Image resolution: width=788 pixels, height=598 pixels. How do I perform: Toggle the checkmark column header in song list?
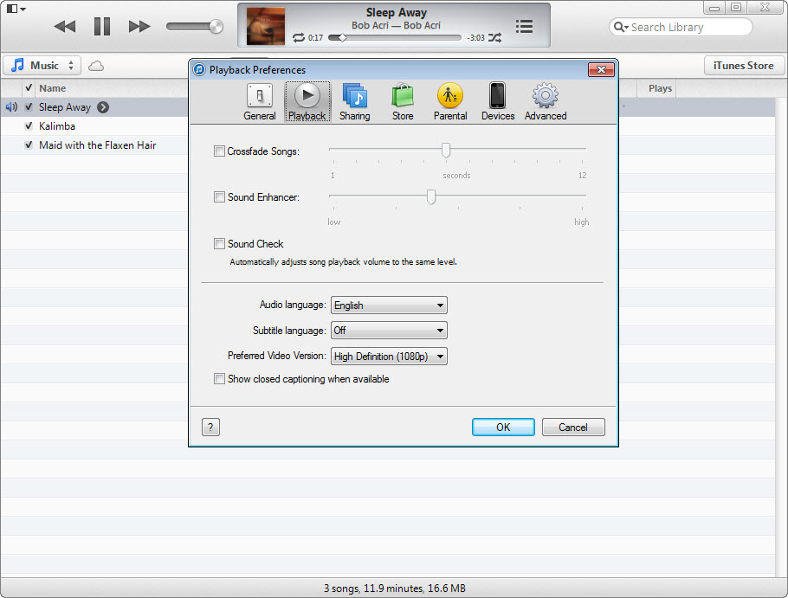[29, 88]
